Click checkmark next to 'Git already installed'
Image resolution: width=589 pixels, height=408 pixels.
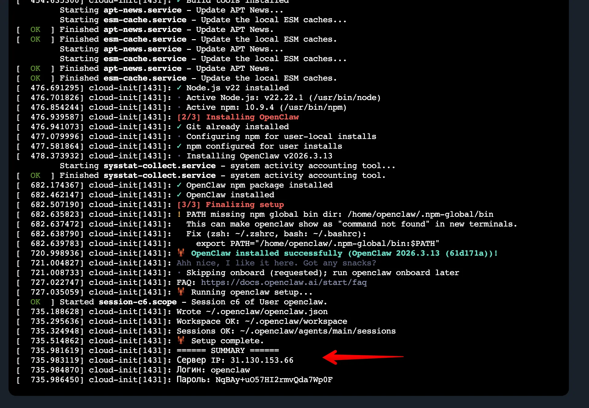pos(179,127)
